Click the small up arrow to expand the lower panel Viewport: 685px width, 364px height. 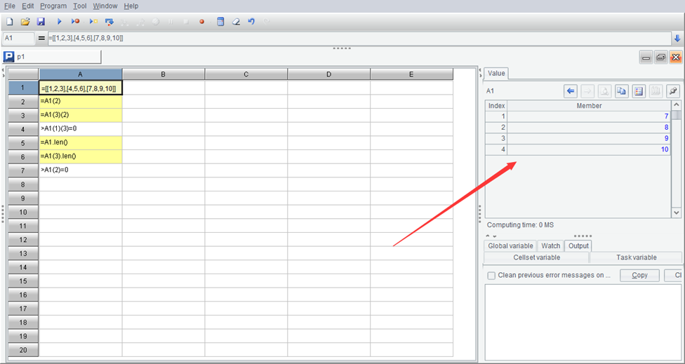488,236
